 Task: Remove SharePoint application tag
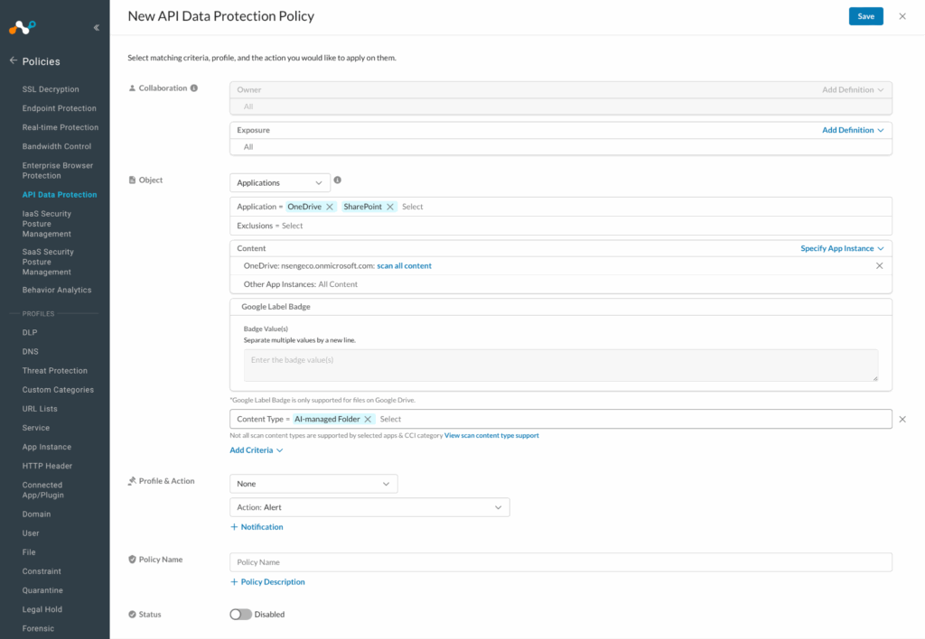pyautogui.click(x=390, y=207)
